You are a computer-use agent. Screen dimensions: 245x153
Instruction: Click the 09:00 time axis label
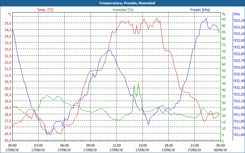pyautogui.click(x=90, y=146)
